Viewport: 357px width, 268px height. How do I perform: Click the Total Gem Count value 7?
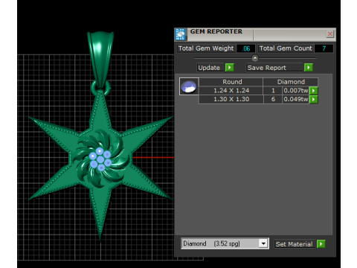coord(324,48)
